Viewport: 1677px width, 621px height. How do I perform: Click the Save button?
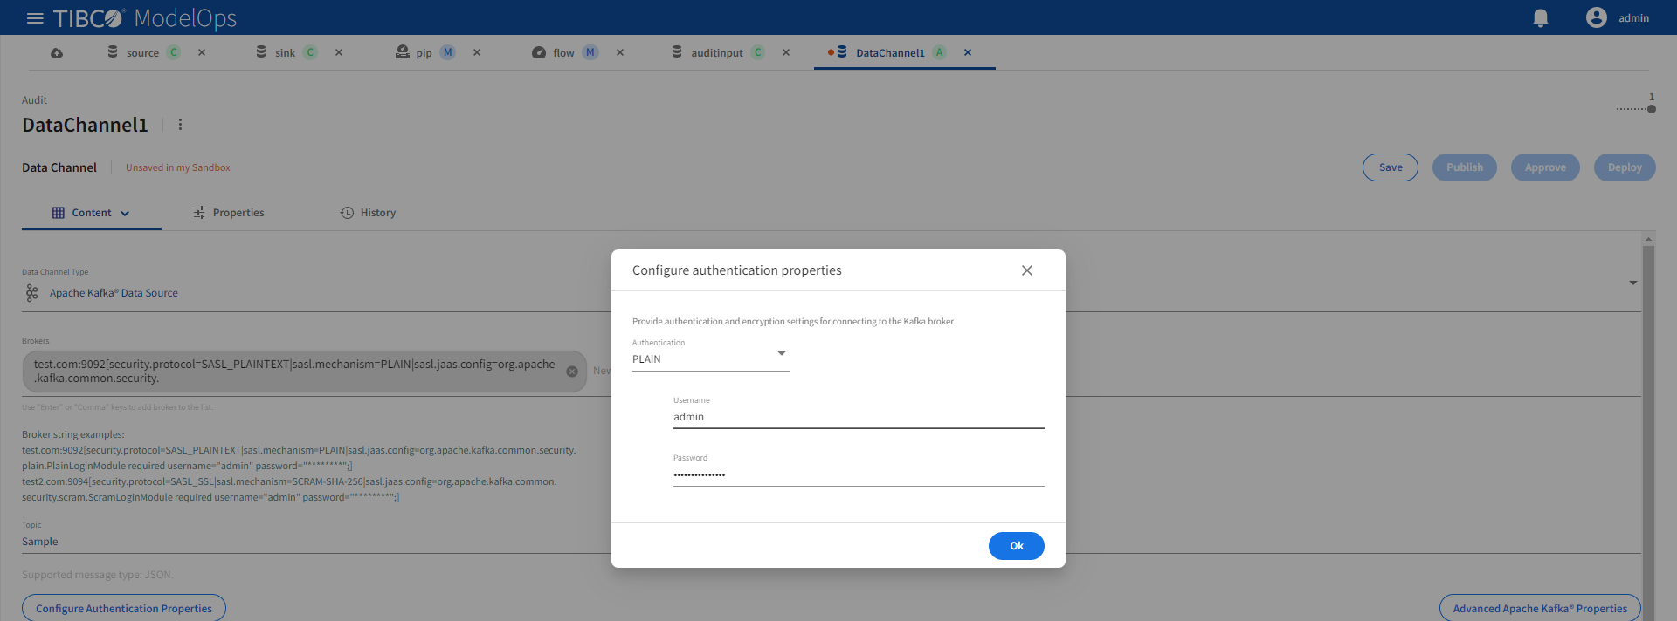[1390, 167]
